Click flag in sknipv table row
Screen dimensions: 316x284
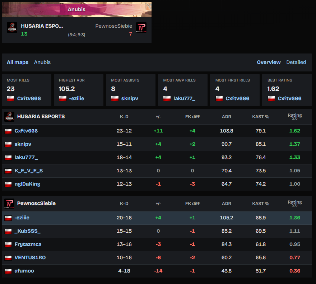click(x=8, y=144)
